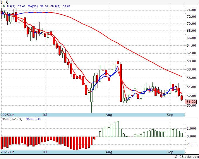Click the 1.000 MACD axis label
This screenshot has height=159, width=199.
(191, 128)
